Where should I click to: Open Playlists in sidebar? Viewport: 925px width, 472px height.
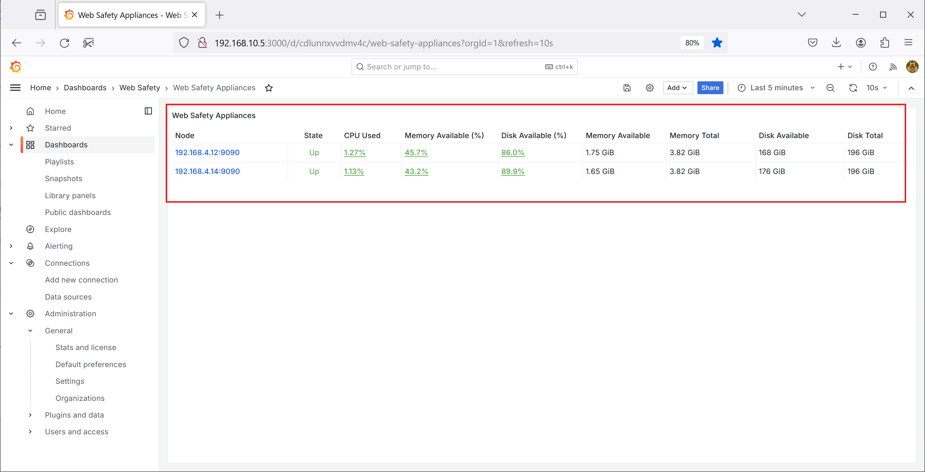coord(59,162)
